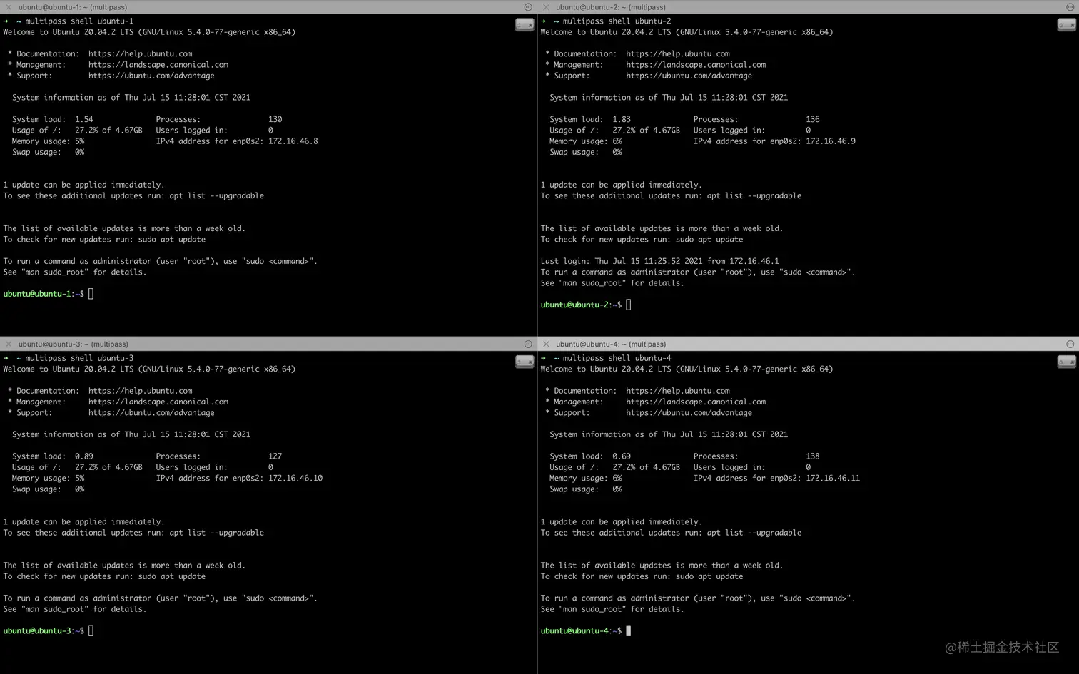Click the IP address 172.16.46.8
This screenshot has width=1079, height=674.
click(293, 141)
